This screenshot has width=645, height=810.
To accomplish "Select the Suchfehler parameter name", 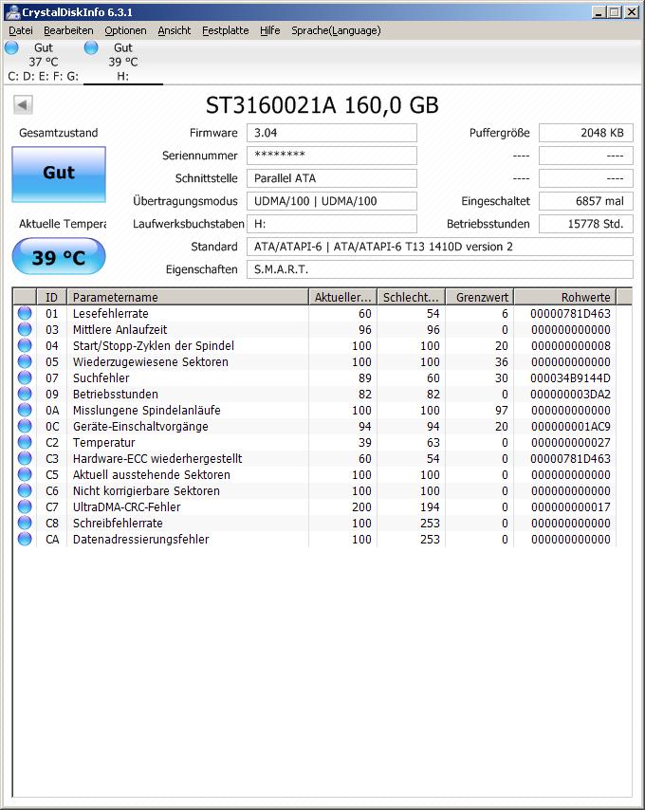I will click(101, 378).
